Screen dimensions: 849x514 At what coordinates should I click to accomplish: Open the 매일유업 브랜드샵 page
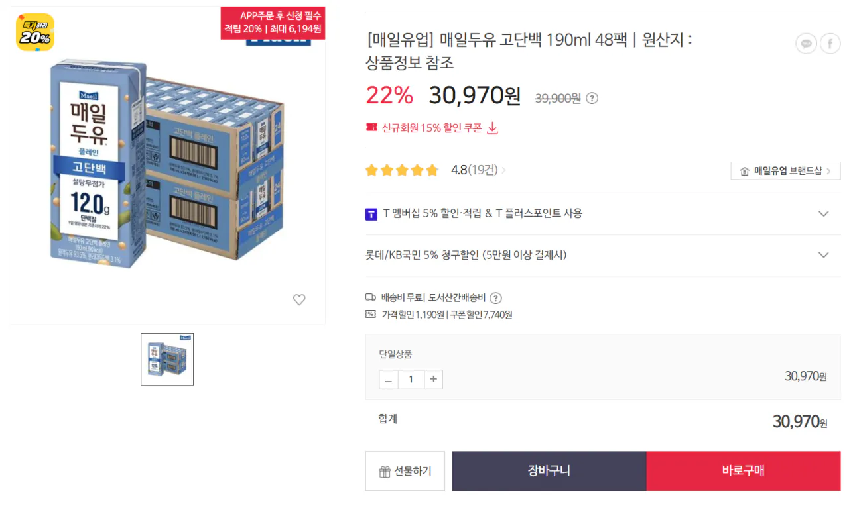(785, 170)
